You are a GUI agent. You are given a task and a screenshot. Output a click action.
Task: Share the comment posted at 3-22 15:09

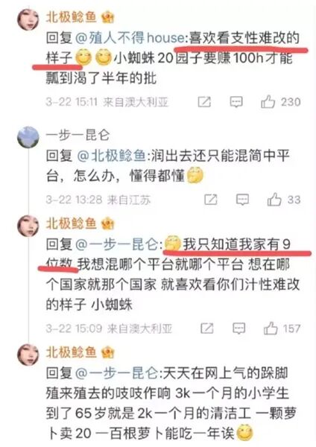click(207, 329)
